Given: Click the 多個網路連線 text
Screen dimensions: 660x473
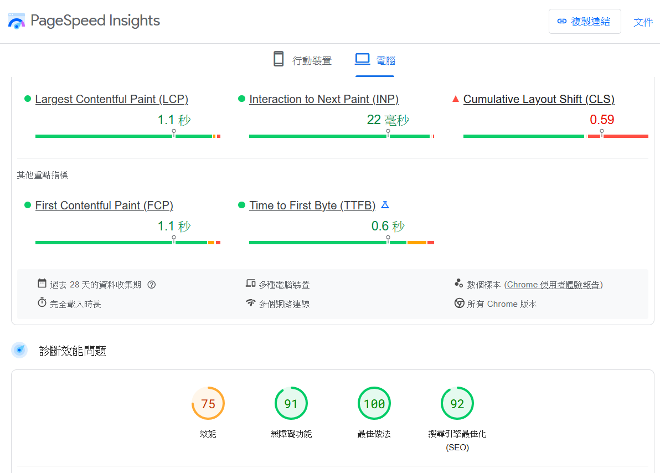Looking at the screenshot, I should click(284, 304).
